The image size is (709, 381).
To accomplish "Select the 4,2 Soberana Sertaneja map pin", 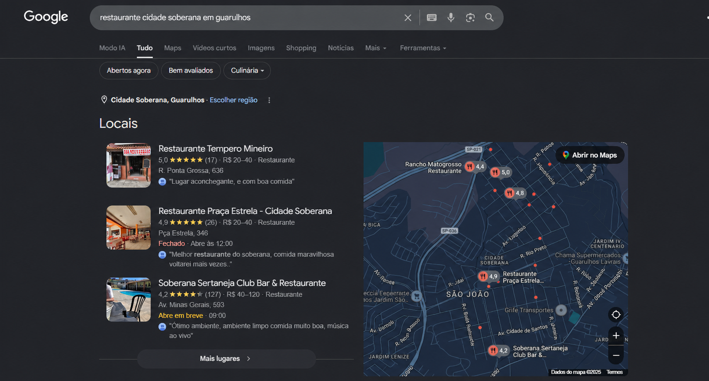I will [x=498, y=350].
